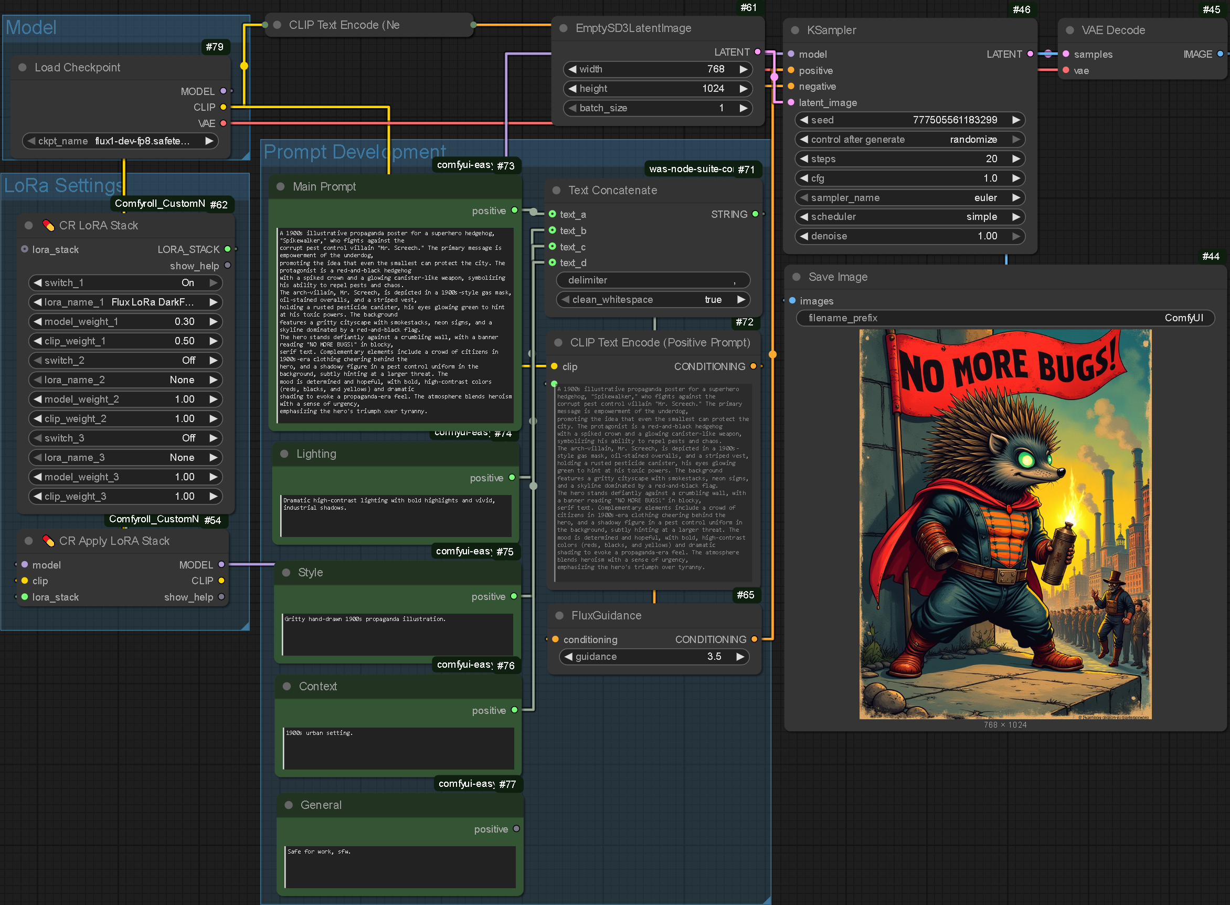The image size is (1230, 905).
Task: Decrease the cfg value with left arrow
Action: pyautogui.click(x=804, y=178)
